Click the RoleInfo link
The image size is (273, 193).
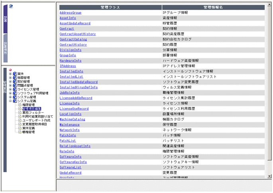click(67, 152)
